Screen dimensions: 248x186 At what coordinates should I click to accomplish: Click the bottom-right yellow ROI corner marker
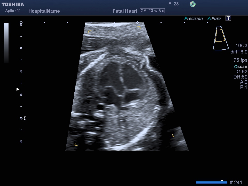tap(172, 136)
